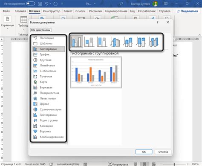Toggle the Автосохранение switch
Screen dimensions: 202x166
point(31,3)
